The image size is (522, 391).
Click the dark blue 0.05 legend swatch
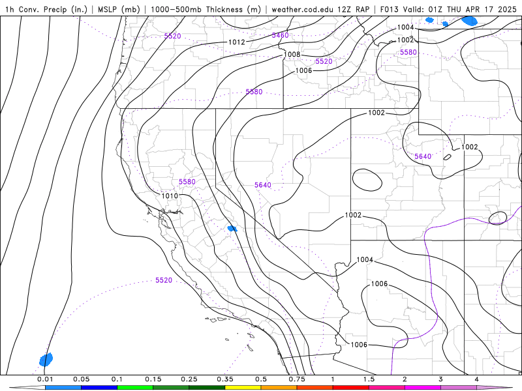tap(99, 388)
